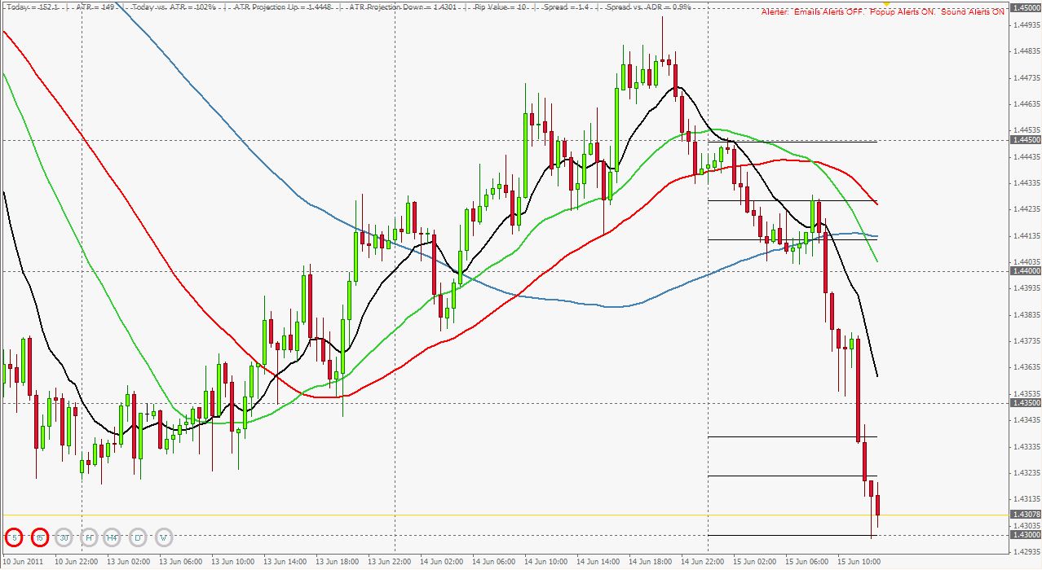Viewport: 1042px width, 570px height.
Task: Click the '10 Jun 2011' time axis label
Action: (24, 562)
